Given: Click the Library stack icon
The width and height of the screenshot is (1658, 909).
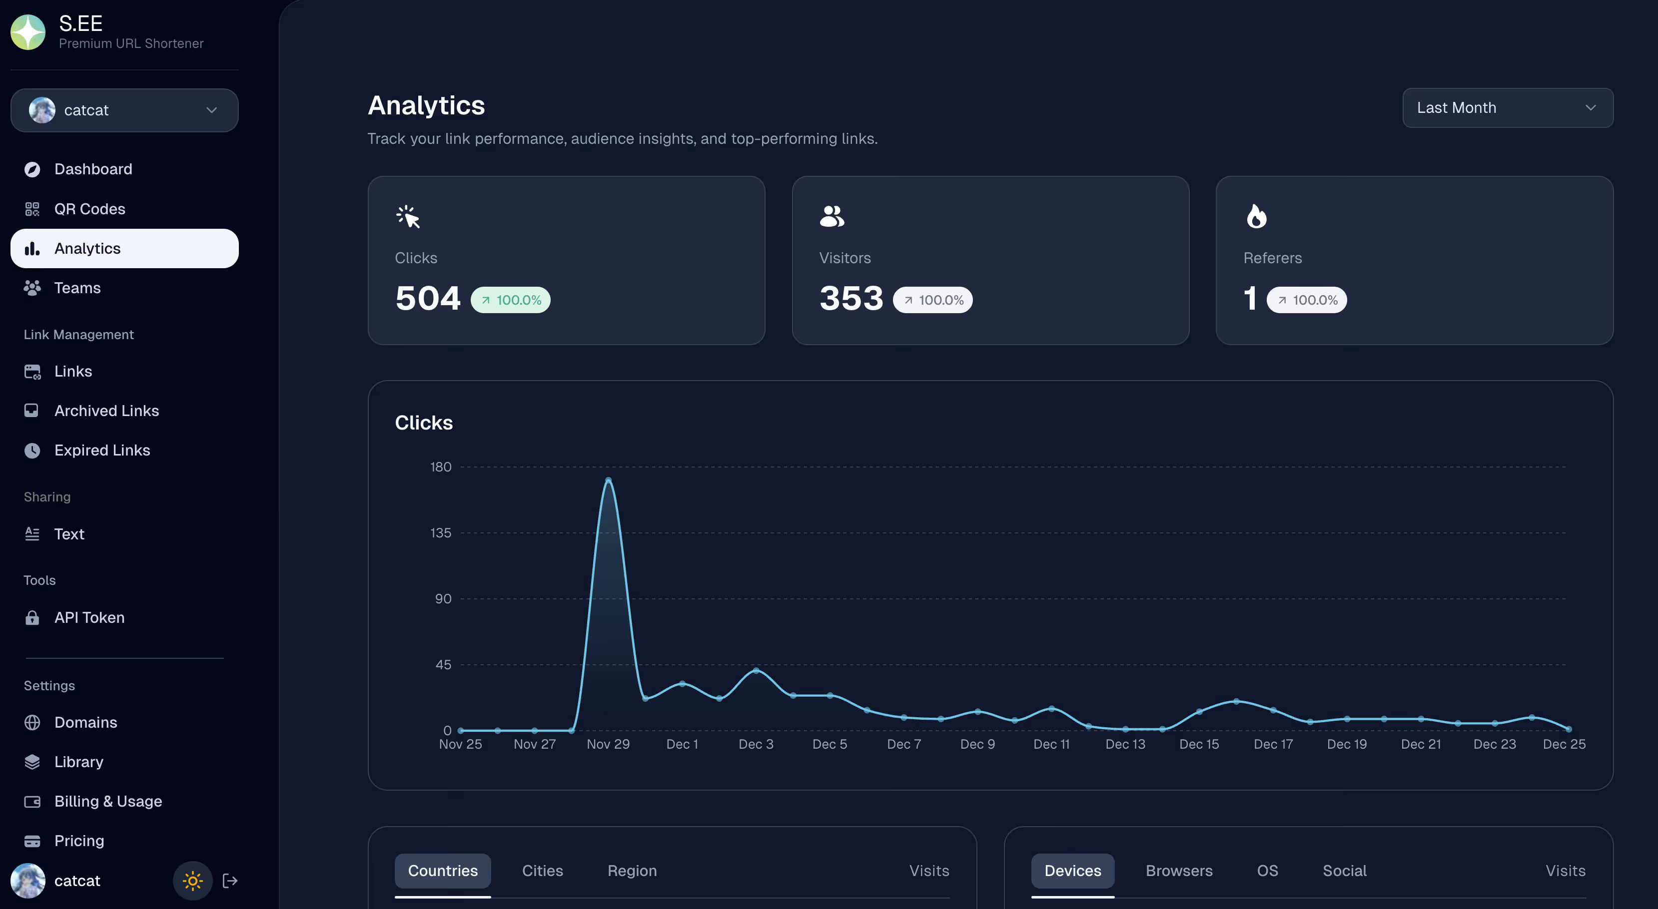Looking at the screenshot, I should [32, 762].
